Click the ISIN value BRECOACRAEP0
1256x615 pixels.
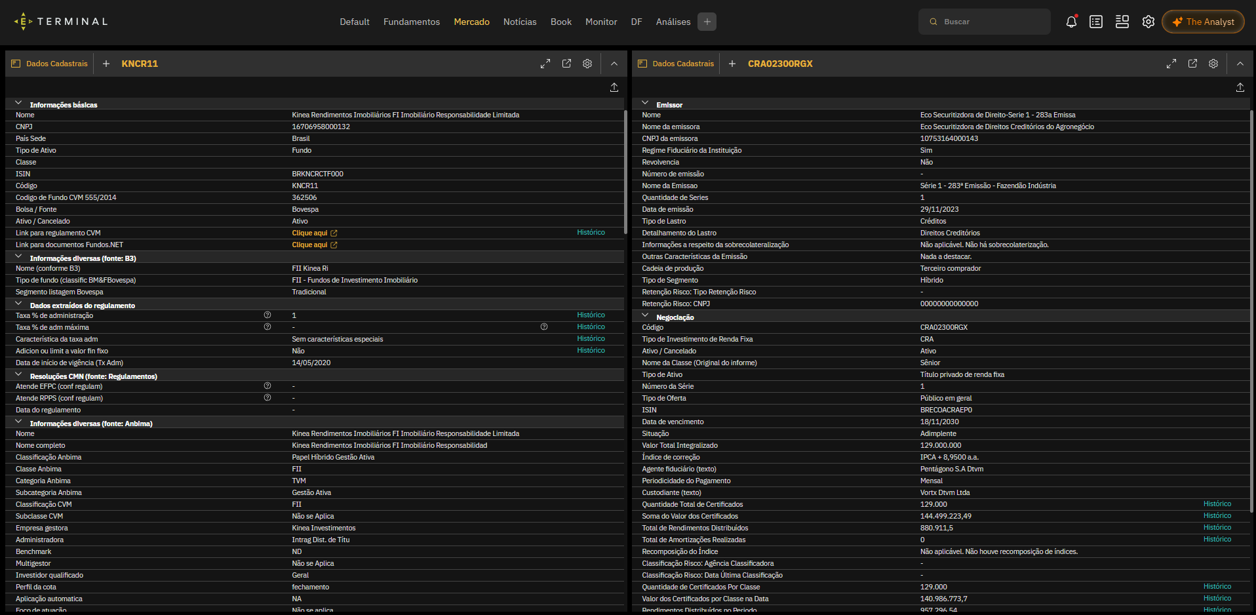pyautogui.click(x=946, y=410)
